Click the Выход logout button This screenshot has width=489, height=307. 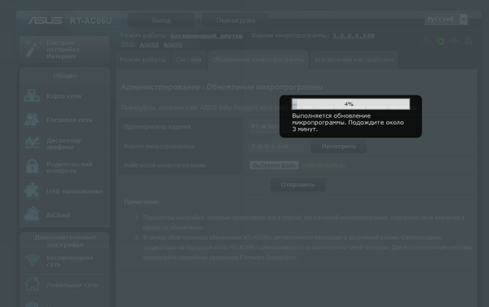click(161, 20)
